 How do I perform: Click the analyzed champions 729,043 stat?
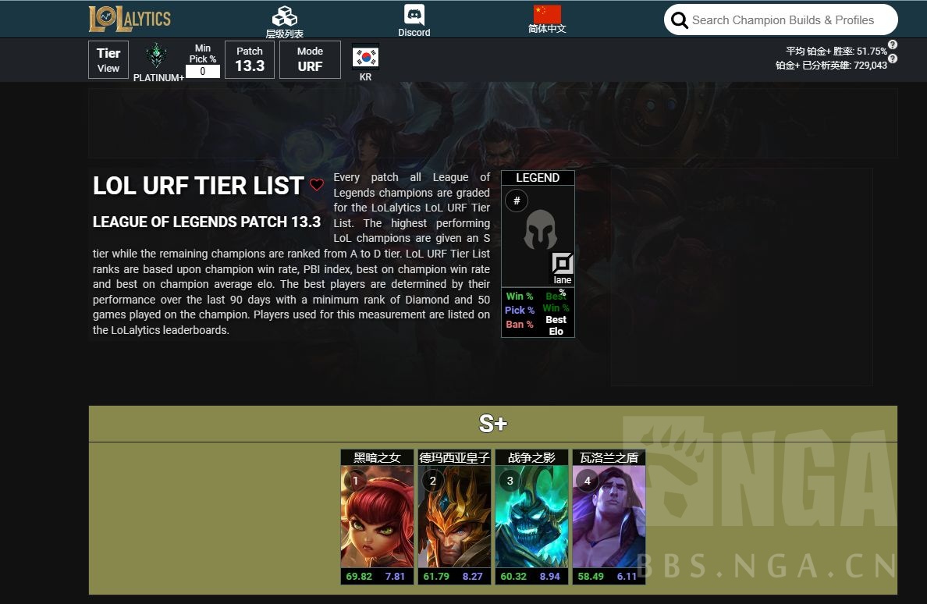point(831,65)
